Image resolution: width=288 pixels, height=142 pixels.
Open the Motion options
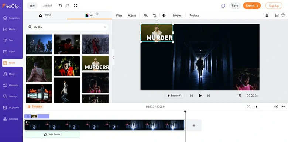tap(177, 15)
